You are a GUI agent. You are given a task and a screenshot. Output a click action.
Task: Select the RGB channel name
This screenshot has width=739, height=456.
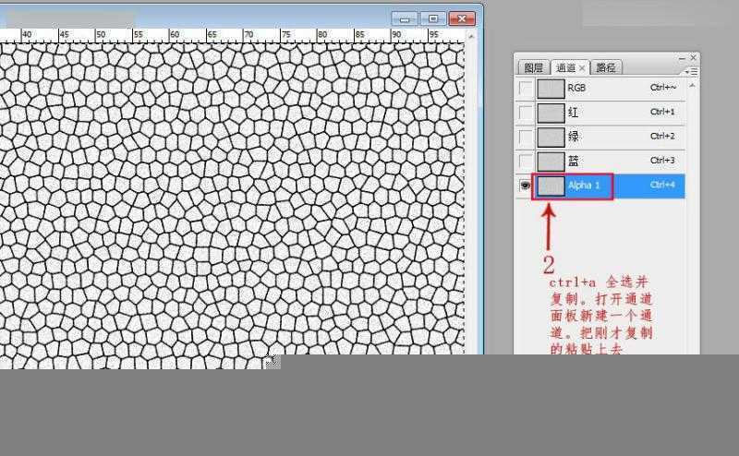[576, 88]
